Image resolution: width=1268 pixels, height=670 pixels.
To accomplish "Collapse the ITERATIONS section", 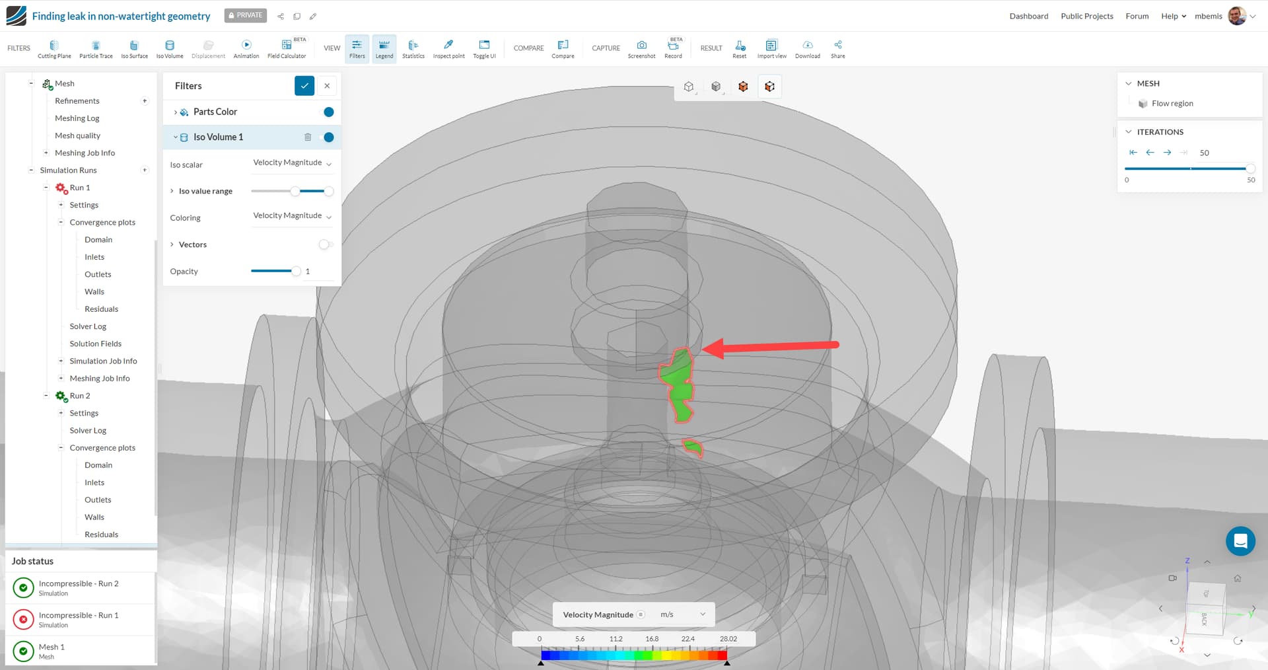I will pyautogui.click(x=1129, y=131).
